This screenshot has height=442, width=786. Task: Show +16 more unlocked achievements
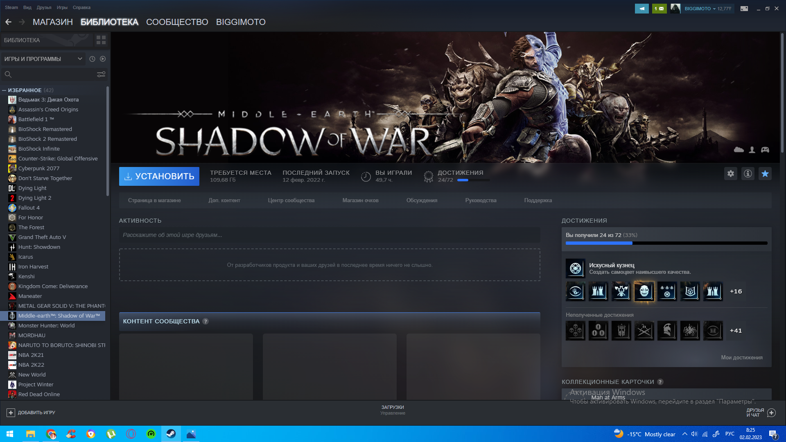coord(736,291)
